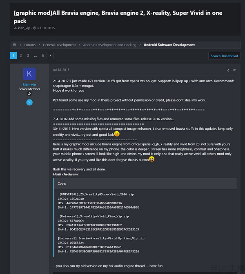Open the kien_vip username link in the sidebar
Image resolution: width=245 pixels, height=274 pixels.
(x=29, y=84)
